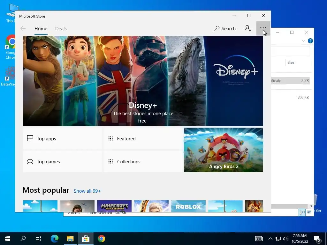Select the 709 KB file row

coord(291,98)
